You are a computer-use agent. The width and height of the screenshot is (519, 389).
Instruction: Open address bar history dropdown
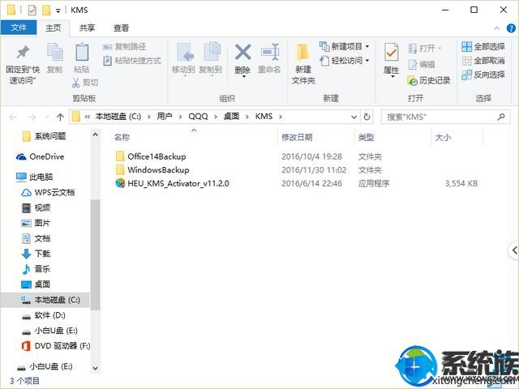[x=354, y=117]
